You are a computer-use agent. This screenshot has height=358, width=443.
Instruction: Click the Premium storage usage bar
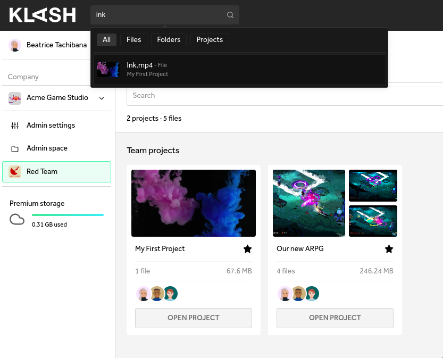[x=68, y=215]
